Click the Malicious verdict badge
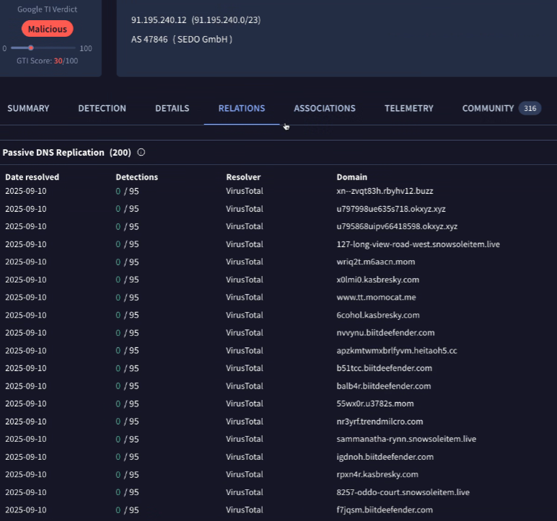Viewport: 557px width, 521px height. (x=47, y=29)
